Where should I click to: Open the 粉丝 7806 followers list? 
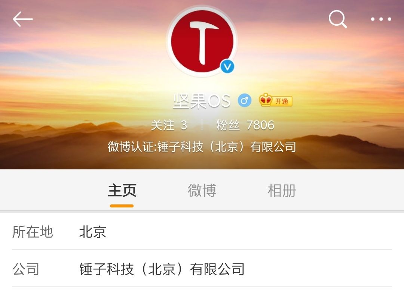tap(245, 125)
